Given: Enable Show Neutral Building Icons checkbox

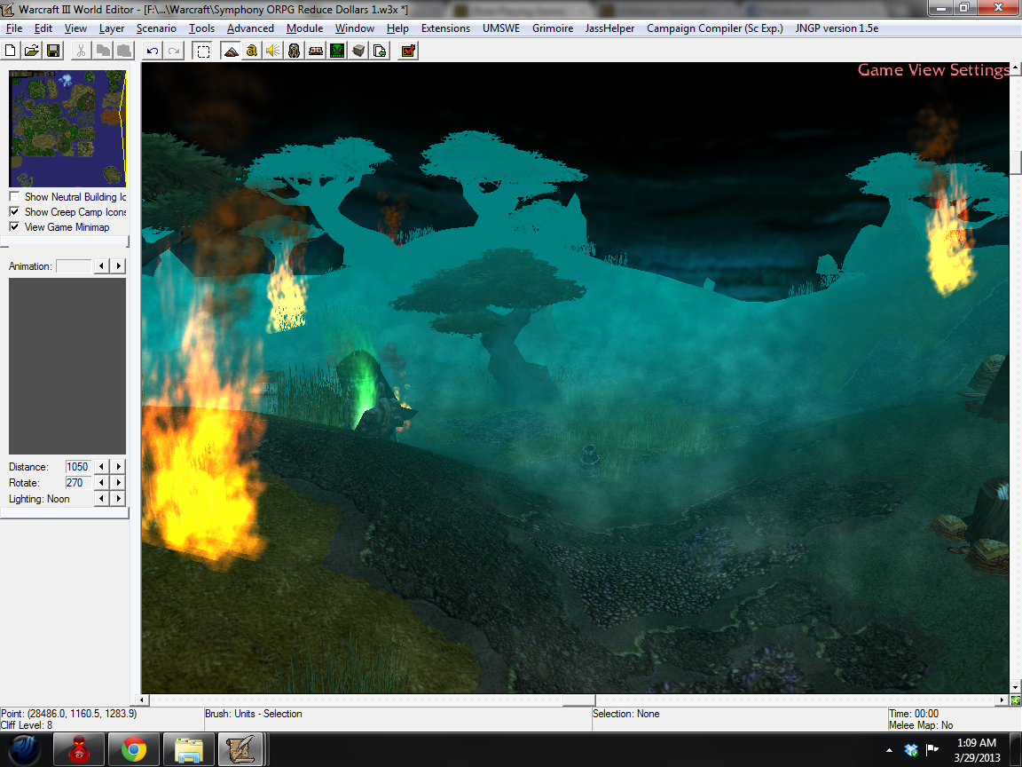Looking at the screenshot, I should coord(14,196).
